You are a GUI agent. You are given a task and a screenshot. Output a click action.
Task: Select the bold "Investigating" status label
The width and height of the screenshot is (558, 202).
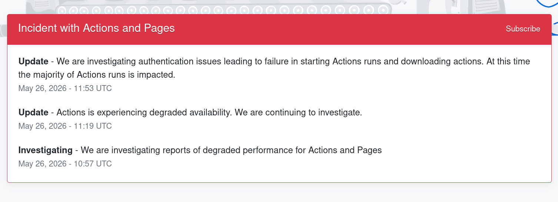tap(46, 150)
